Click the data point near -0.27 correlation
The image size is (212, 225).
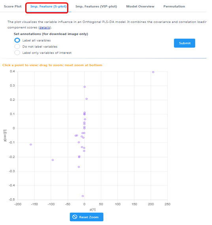(x=79, y=167)
